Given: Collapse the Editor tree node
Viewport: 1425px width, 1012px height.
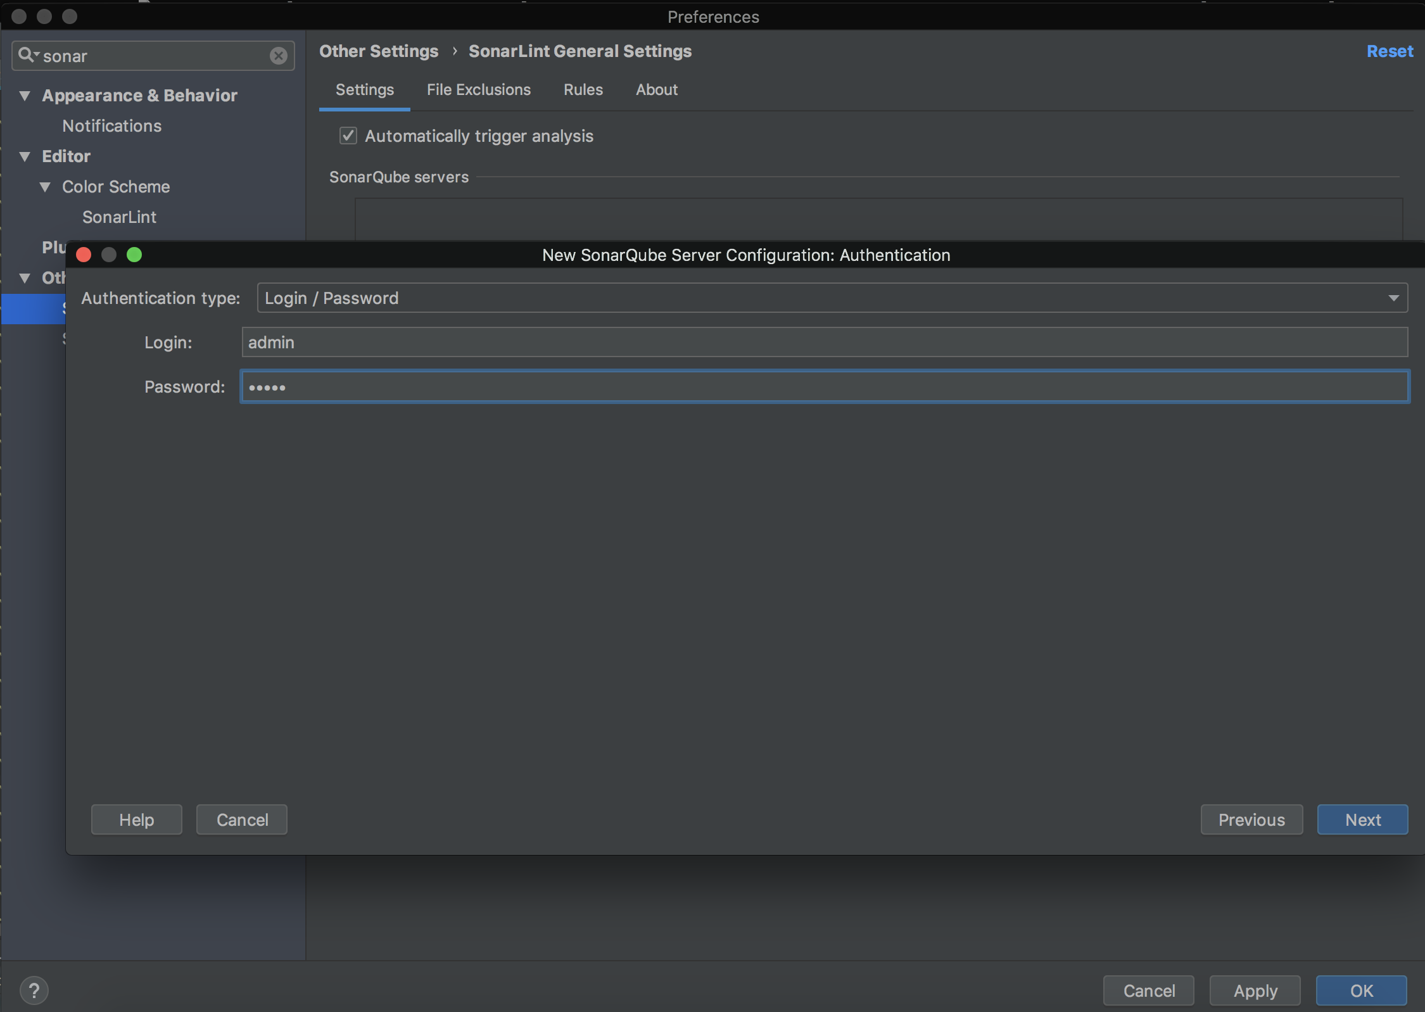Looking at the screenshot, I should pyautogui.click(x=25, y=156).
